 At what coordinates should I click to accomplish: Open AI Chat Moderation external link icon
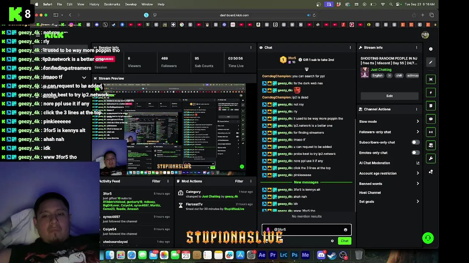coord(418,163)
